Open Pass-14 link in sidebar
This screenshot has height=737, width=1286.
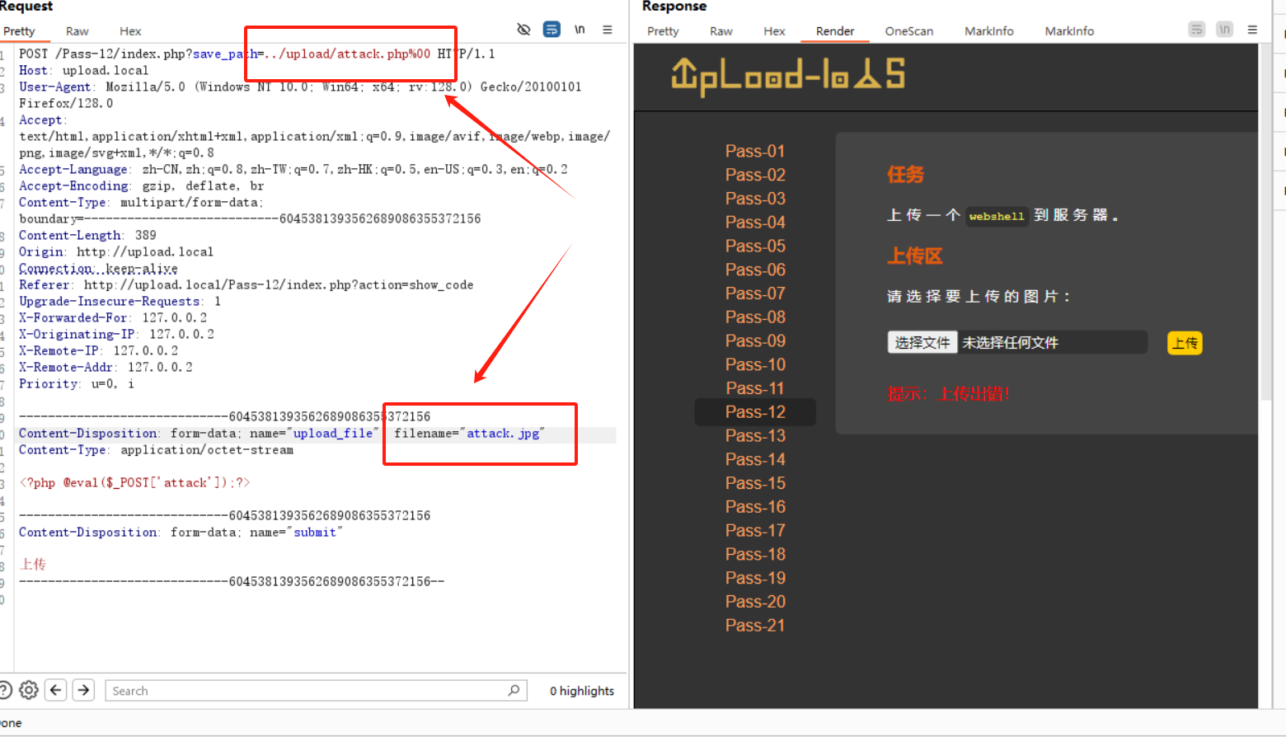(755, 459)
